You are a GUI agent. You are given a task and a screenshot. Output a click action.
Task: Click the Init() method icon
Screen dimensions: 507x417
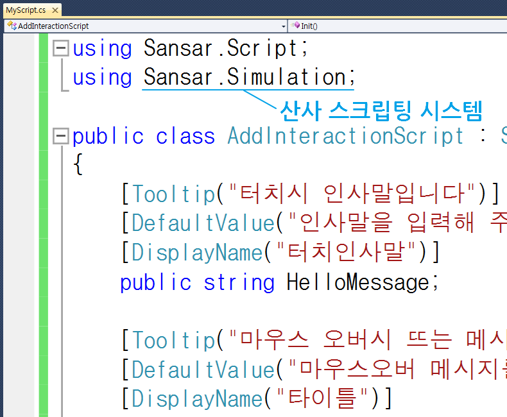[295, 25]
